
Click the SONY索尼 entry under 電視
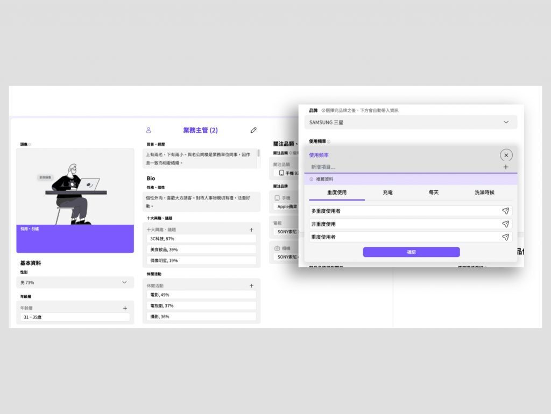click(286, 232)
